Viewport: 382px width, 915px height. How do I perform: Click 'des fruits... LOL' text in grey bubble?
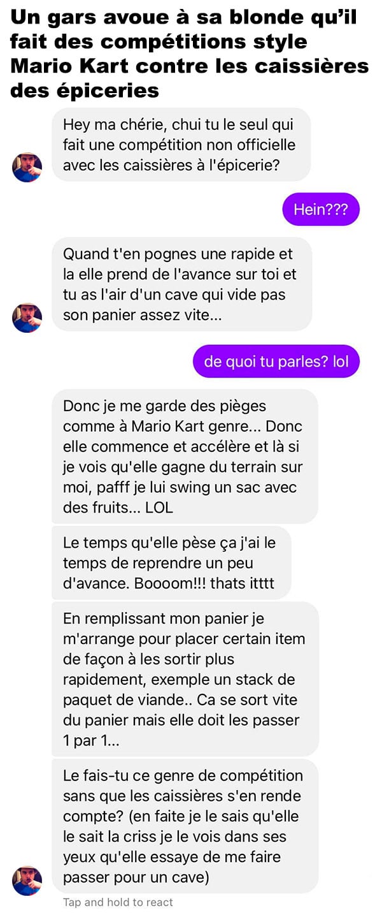(118, 508)
